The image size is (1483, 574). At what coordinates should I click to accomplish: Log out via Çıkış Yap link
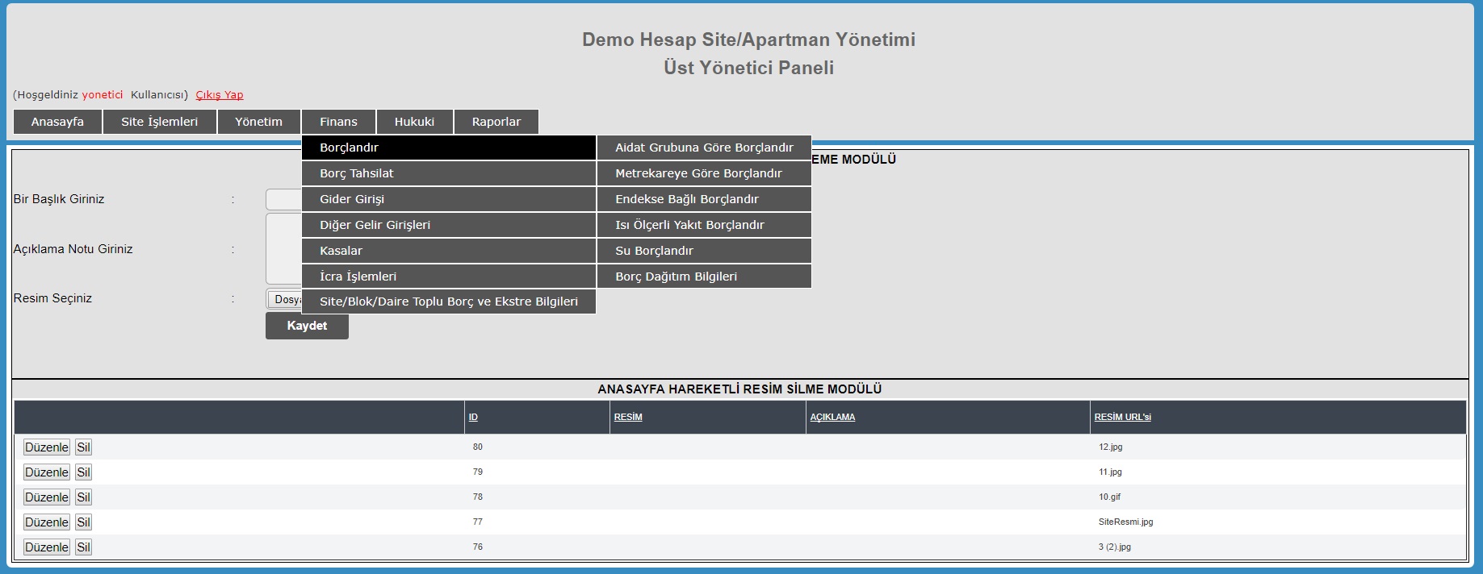coord(219,94)
